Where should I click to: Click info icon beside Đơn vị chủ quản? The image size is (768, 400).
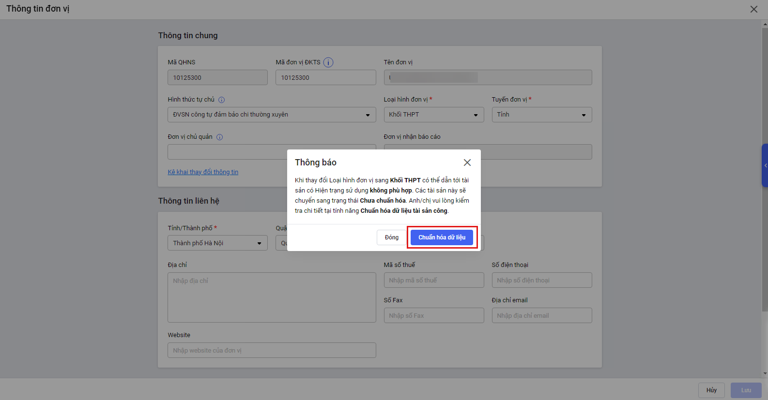tap(220, 137)
